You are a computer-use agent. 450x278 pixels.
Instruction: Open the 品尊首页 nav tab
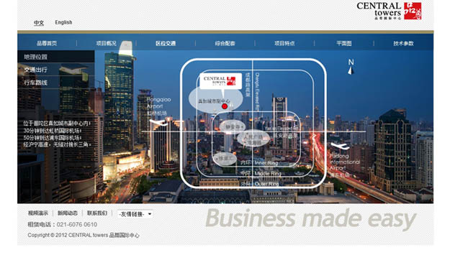click(x=47, y=44)
